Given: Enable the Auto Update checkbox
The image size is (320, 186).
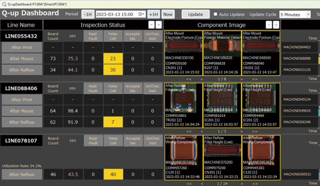Looking at the screenshot, I should point(215,14).
